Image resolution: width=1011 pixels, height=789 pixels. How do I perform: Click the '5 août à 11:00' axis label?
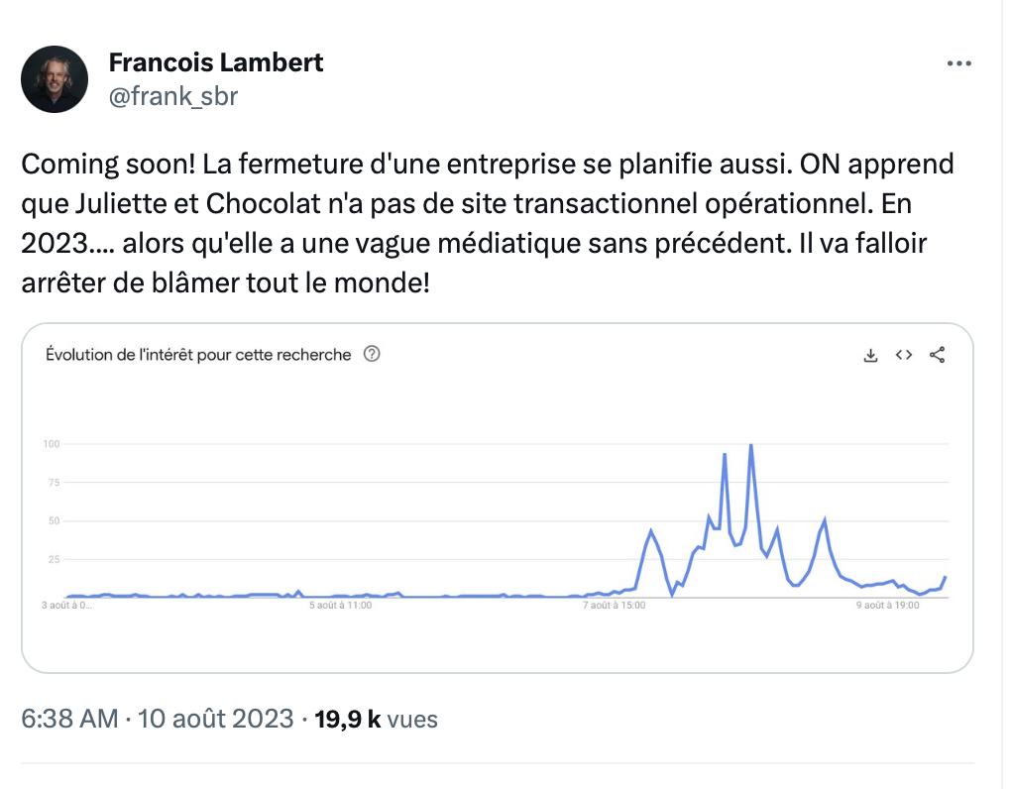(340, 606)
